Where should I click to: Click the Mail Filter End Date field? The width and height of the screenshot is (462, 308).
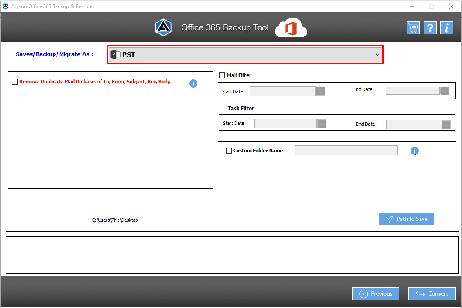[x=413, y=91]
